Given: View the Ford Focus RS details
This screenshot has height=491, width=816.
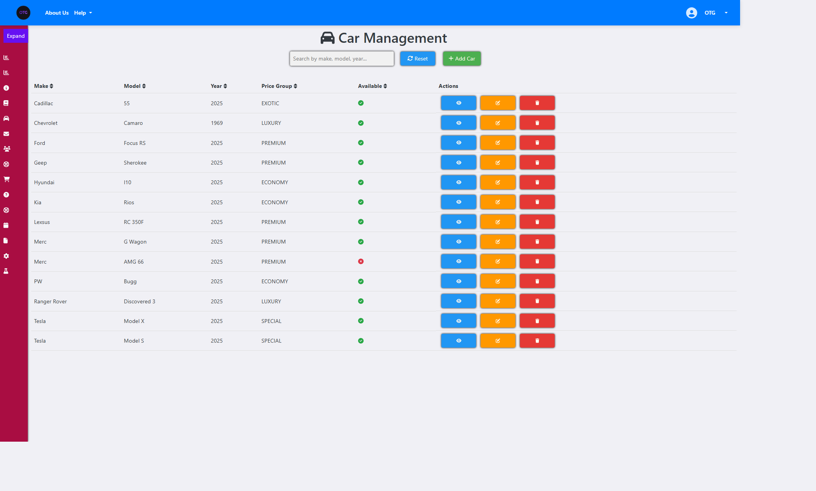Looking at the screenshot, I should point(459,143).
